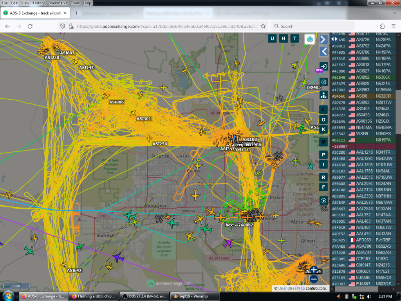Click the JSX405 aircraft label on map
This screenshot has height=301, width=401.
tap(314, 87)
